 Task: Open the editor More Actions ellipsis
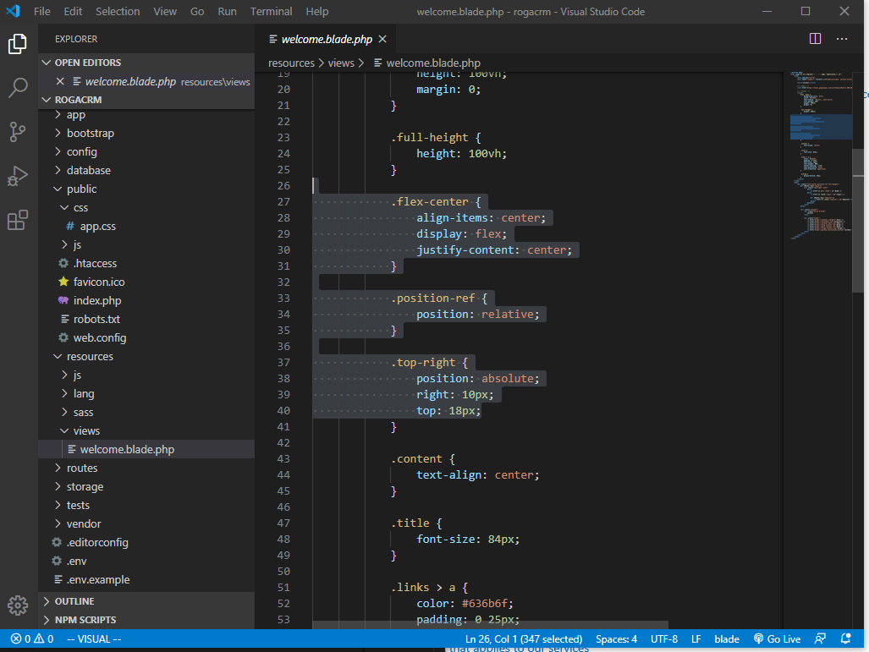click(842, 39)
